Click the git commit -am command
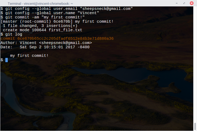The width and height of the screenshot is (197, 131). (x=43, y=17)
